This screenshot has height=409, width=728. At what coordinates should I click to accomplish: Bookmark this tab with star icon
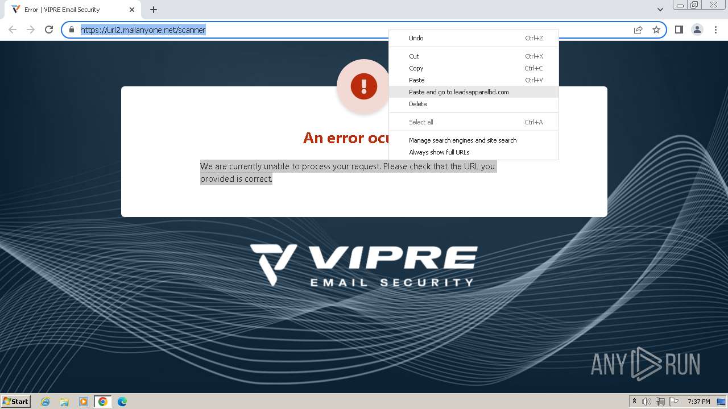click(656, 30)
